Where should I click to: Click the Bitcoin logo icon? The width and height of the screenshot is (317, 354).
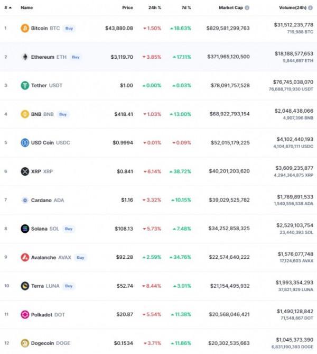pos(25,28)
